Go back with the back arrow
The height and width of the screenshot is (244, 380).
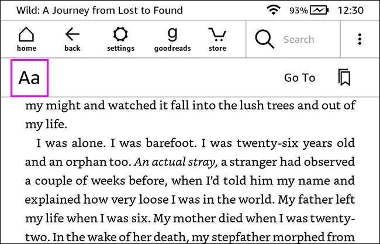(x=72, y=39)
